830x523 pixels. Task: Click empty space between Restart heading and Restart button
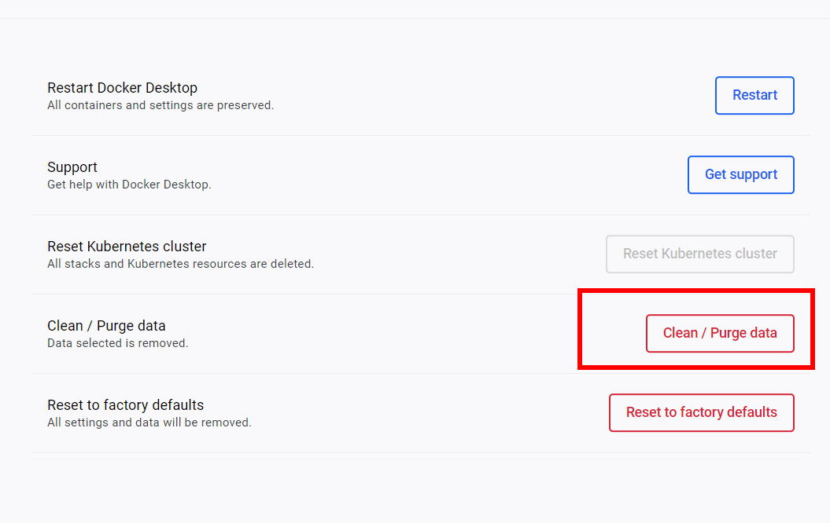point(472,95)
